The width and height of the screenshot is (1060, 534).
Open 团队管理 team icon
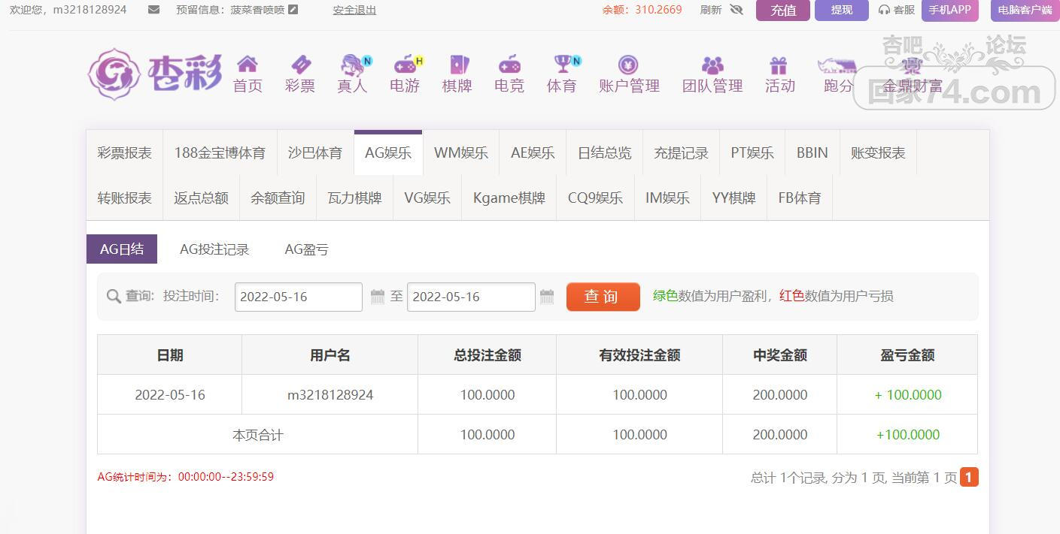click(712, 65)
